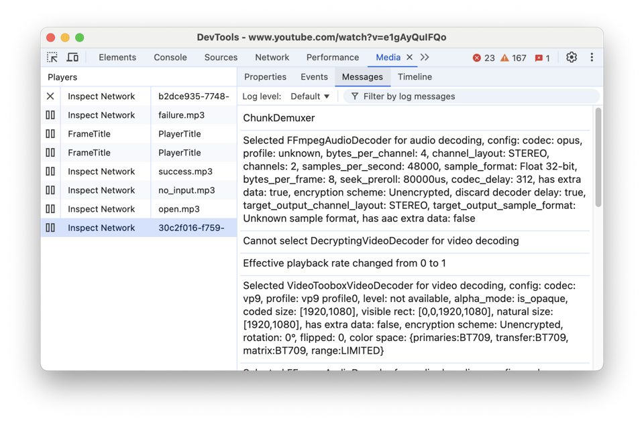The height and width of the screenshot is (424, 644).
Task: Switch to the Console panel
Action: click(x=170, y=58)
